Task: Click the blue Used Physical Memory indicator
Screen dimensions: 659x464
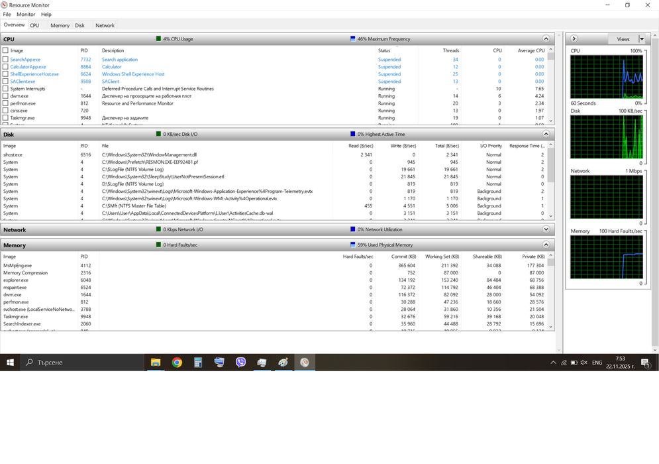Action: (x=352, y=245)
